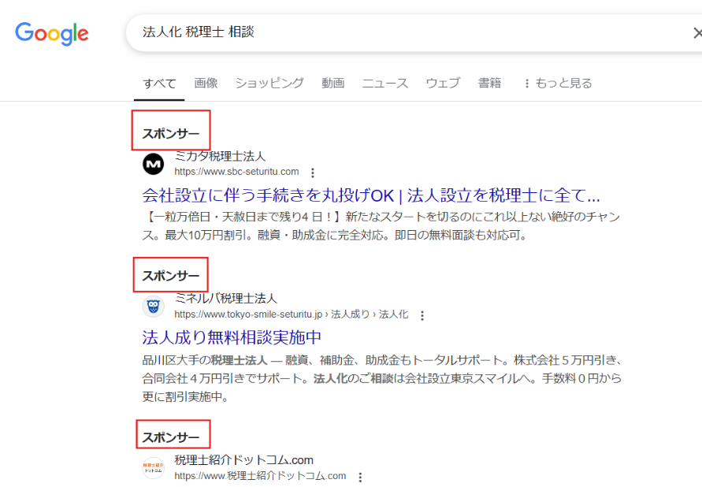Click the ミネルバ税理士法人 owl favicon
Viewport: 702px width, 487px height.
(x=153, y=307)
